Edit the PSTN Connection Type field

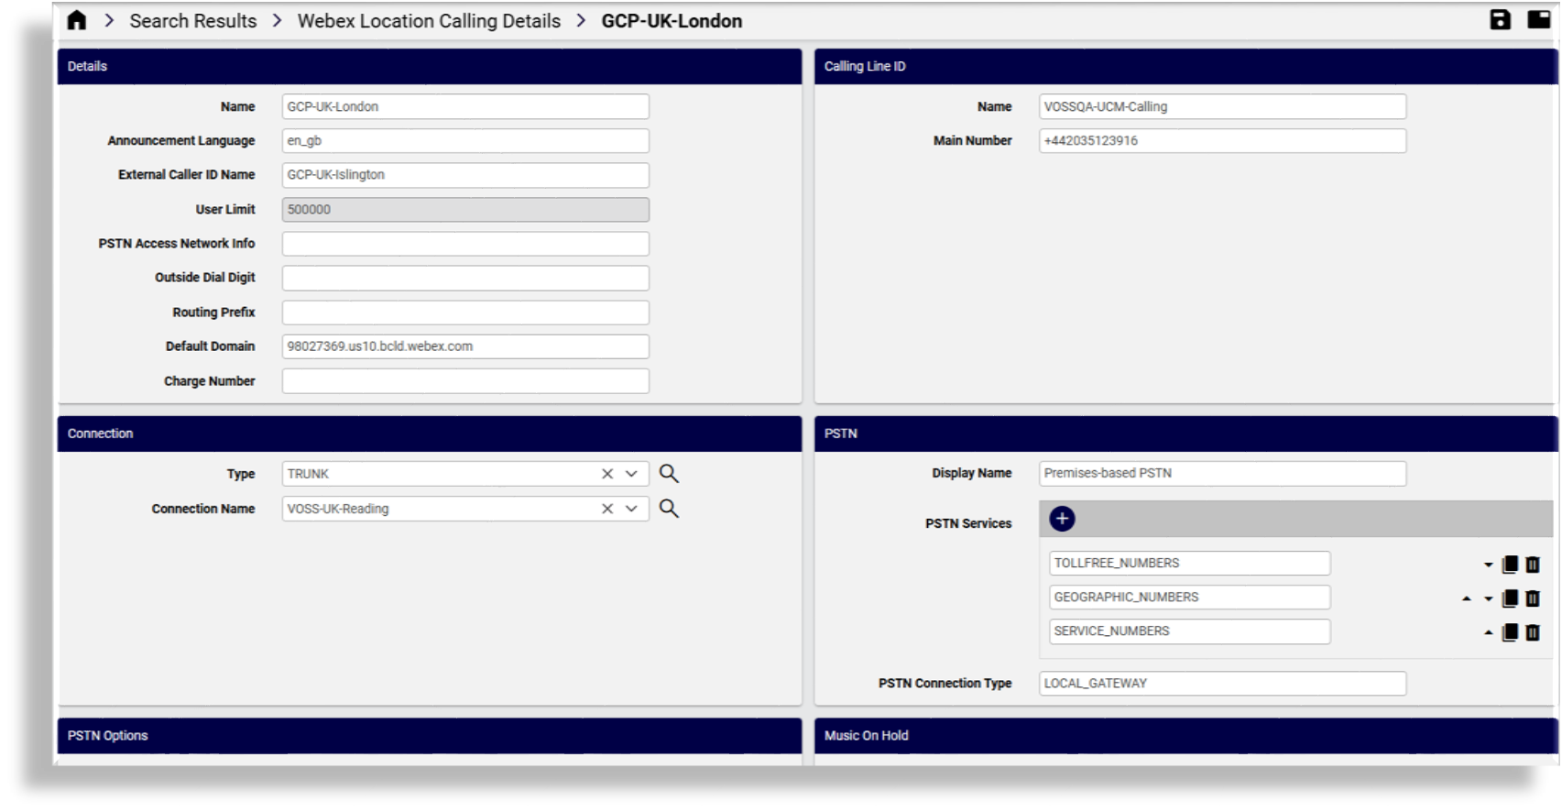click(1222, 683)
